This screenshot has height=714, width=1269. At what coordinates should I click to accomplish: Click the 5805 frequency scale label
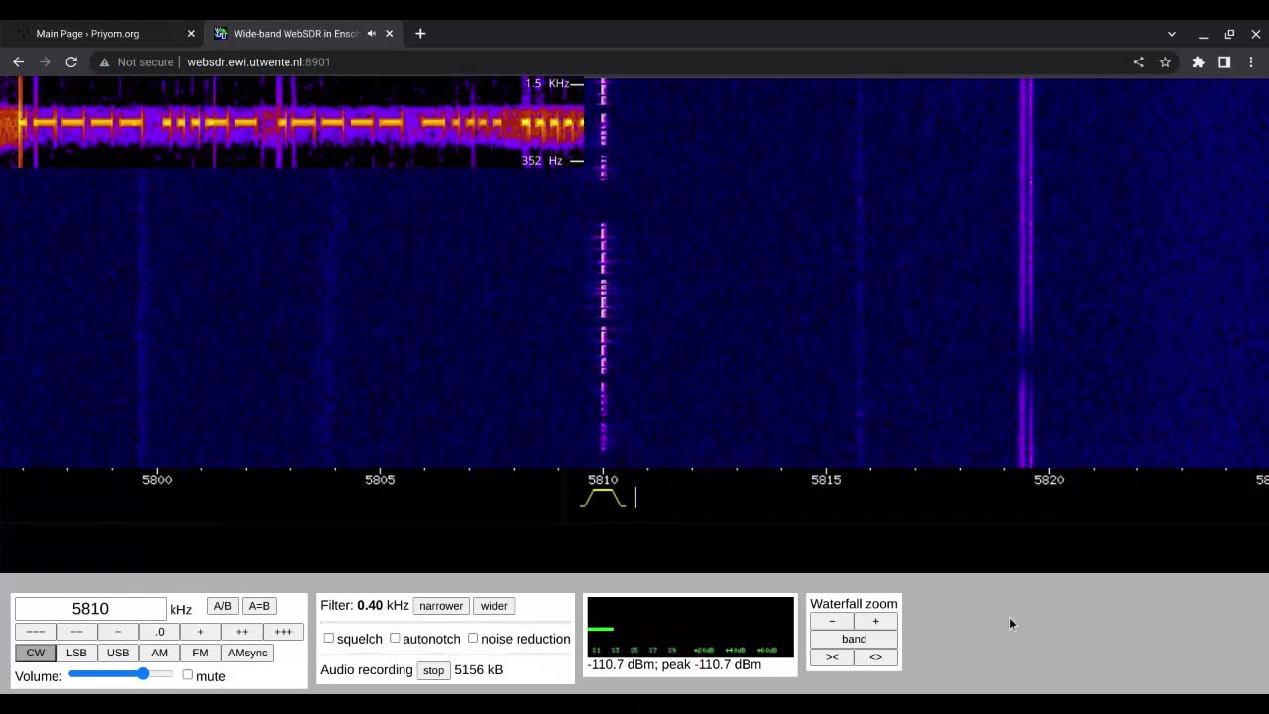tap(380, 480)
